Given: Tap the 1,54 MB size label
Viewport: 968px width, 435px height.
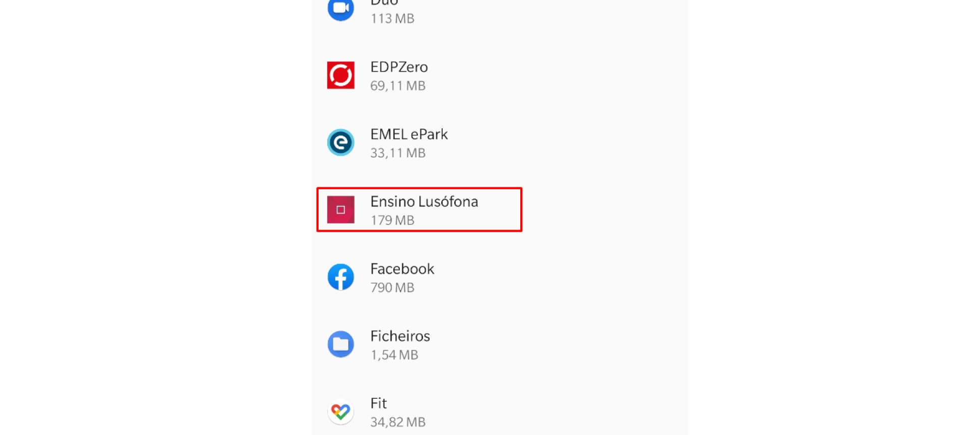Looking at the screenshot, I should (394, 355).
